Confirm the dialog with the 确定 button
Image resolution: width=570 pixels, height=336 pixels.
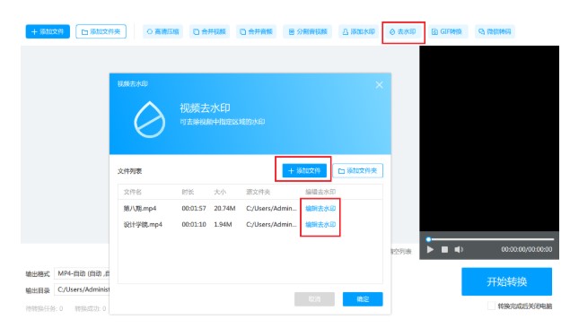pyautogui.click(x=363, y=299)
